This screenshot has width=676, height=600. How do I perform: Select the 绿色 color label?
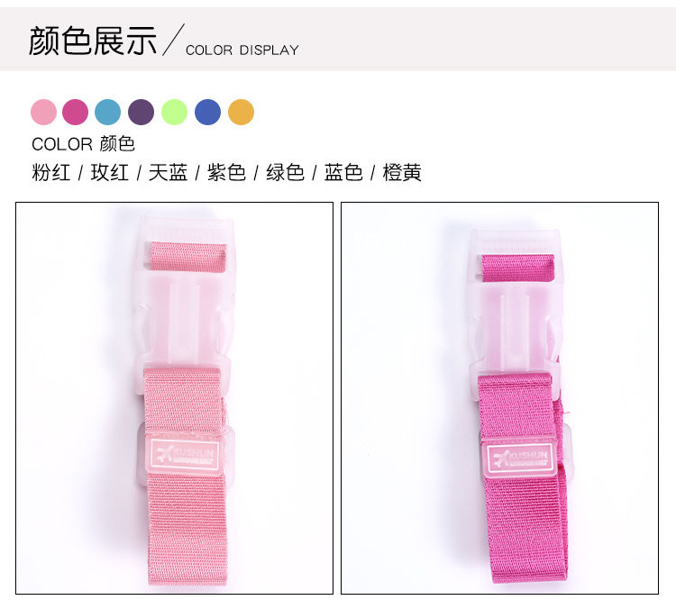pos(285,172)
